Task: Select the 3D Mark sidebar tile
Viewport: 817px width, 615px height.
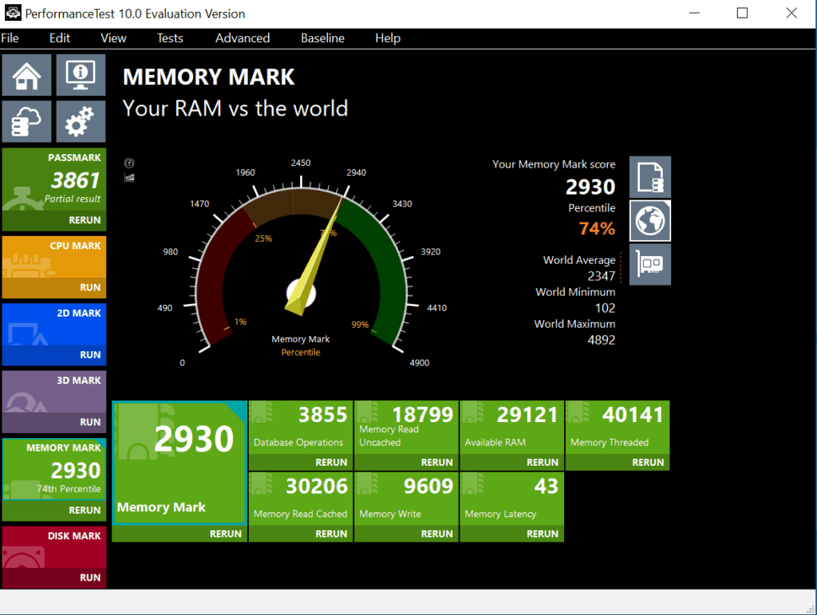Action: pyautogui.click(x=54, y=395)
